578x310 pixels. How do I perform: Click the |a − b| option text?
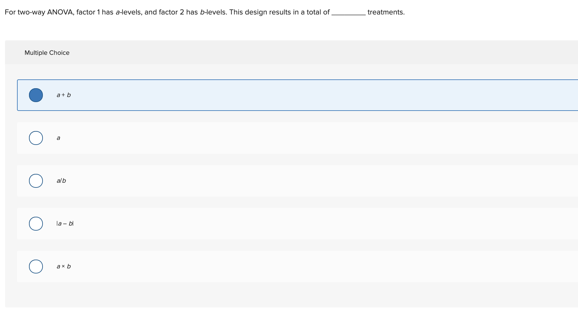pyautogui.click(x=64, y=223)
